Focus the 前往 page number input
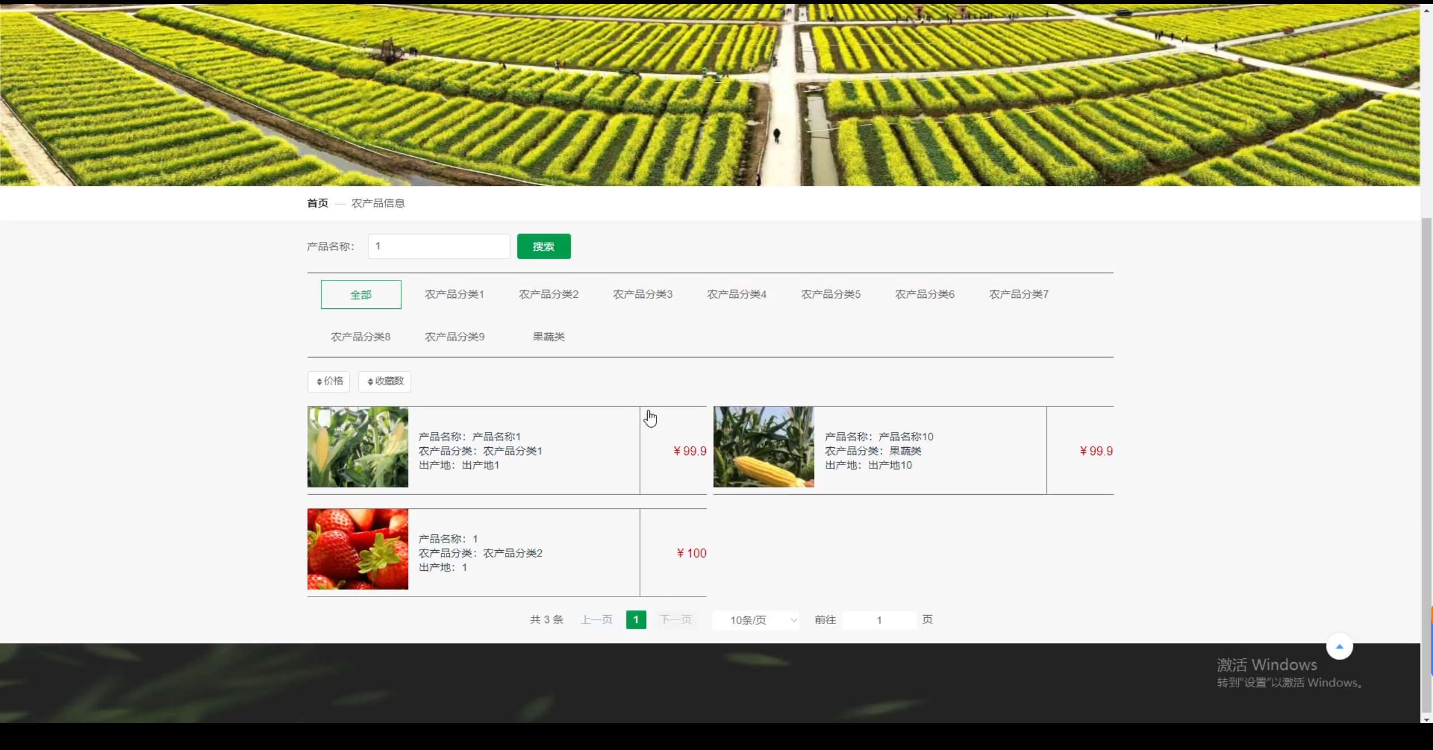This screenshot has height=750, width=1433. [879, 620]
